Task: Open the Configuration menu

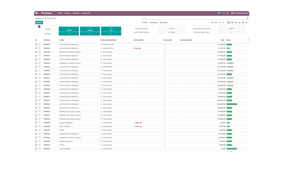Action: click(x=86, y=13)
